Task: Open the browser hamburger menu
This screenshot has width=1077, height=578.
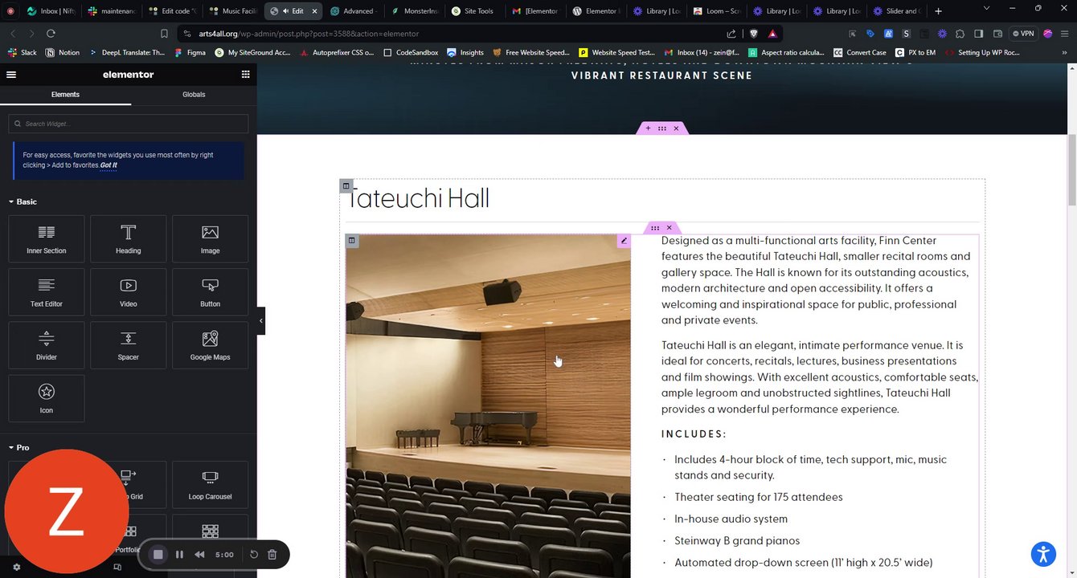Action: tap(1066, 34)
